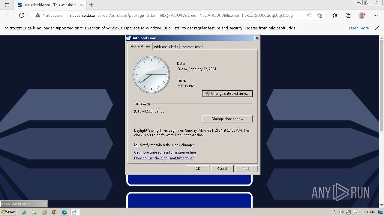Select the Microsoft Edge taskbar button
Screen dimensions: 384x216
[x=64, y=212]
